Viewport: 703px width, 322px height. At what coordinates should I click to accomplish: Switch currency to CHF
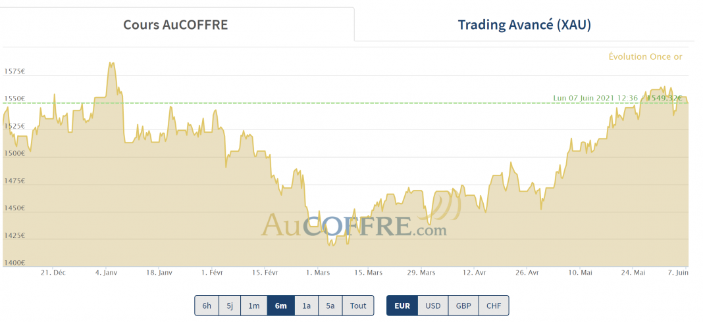click(x=494, y=306)
